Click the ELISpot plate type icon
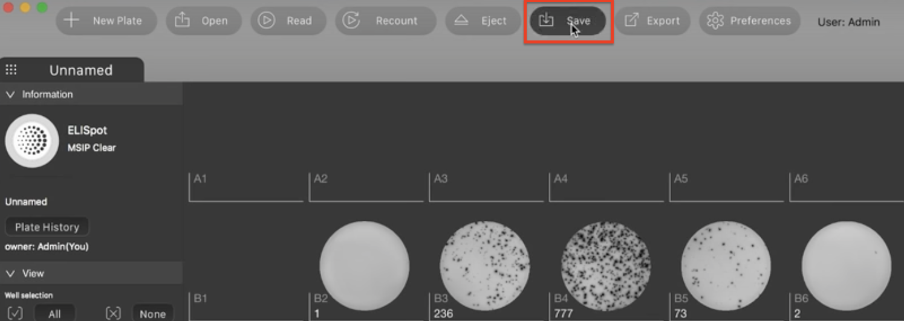The width and height of the screenshot is (904, 321). coord(31,141)
